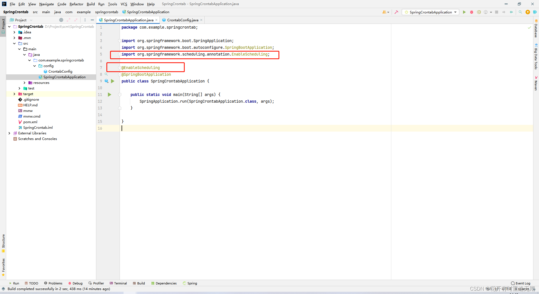539x294 pixels.
Task: Open the Tools menu
Action: (x=112, y=4)
